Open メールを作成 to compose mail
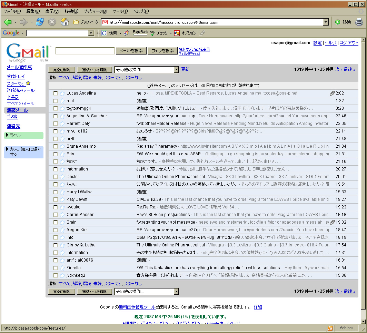This screenshot has height=333, width=367. 19,67
